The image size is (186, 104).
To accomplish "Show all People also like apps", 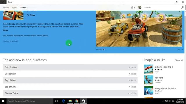I will pos(179,60).
